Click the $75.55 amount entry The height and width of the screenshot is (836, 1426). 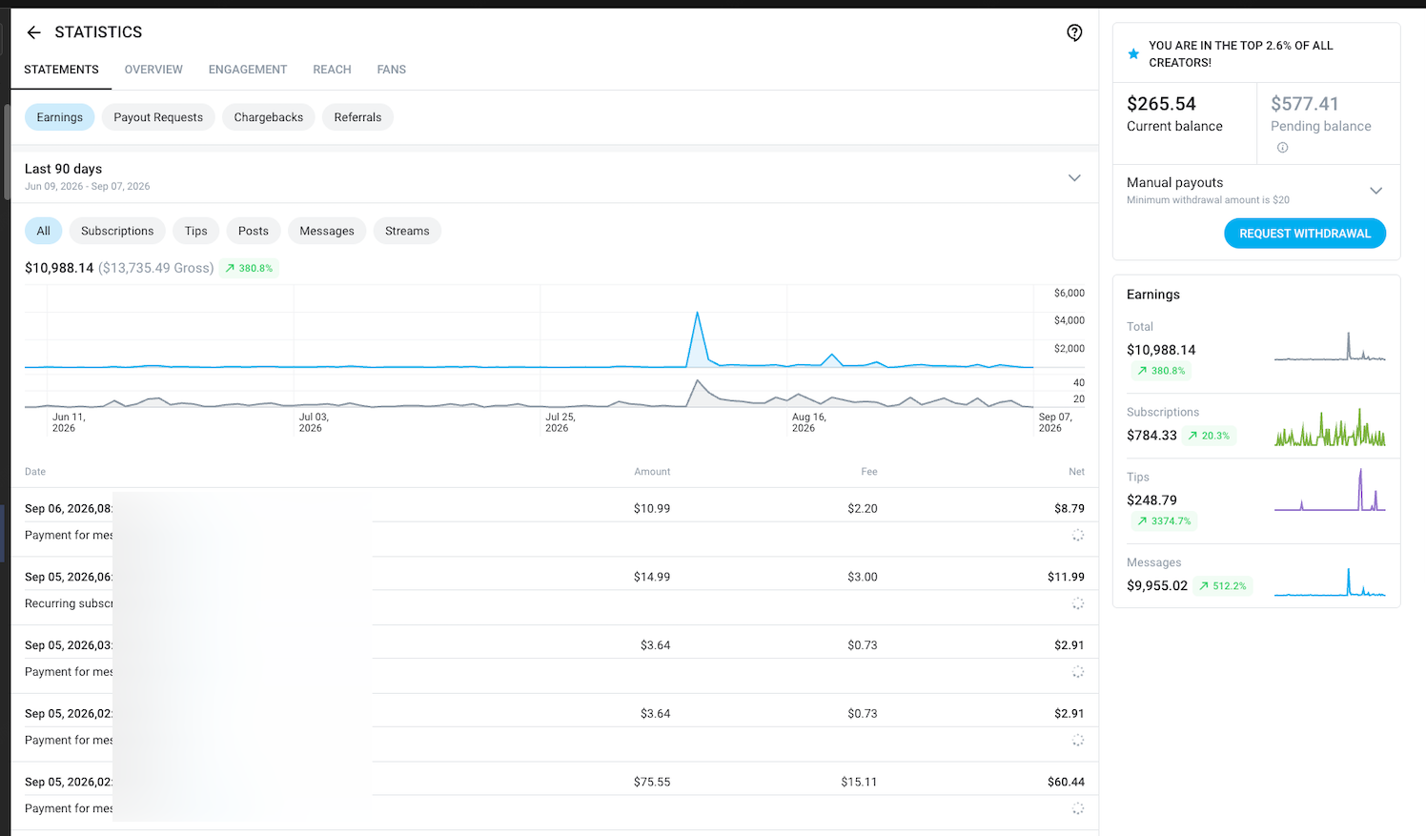pyautogui.click(x=652, y=782)
